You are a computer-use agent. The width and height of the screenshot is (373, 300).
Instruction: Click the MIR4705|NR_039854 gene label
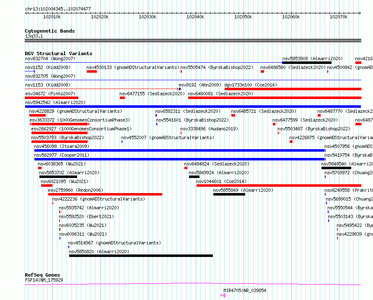point(245,290)
